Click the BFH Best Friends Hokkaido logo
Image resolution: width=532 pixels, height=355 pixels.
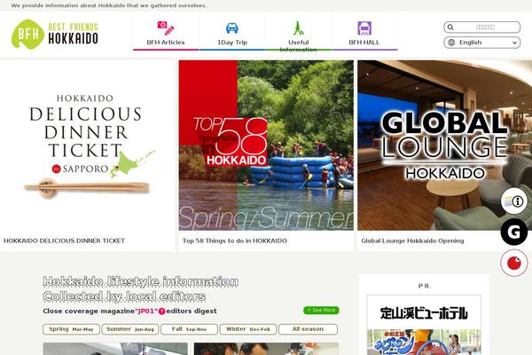click(x=55, y=34)
